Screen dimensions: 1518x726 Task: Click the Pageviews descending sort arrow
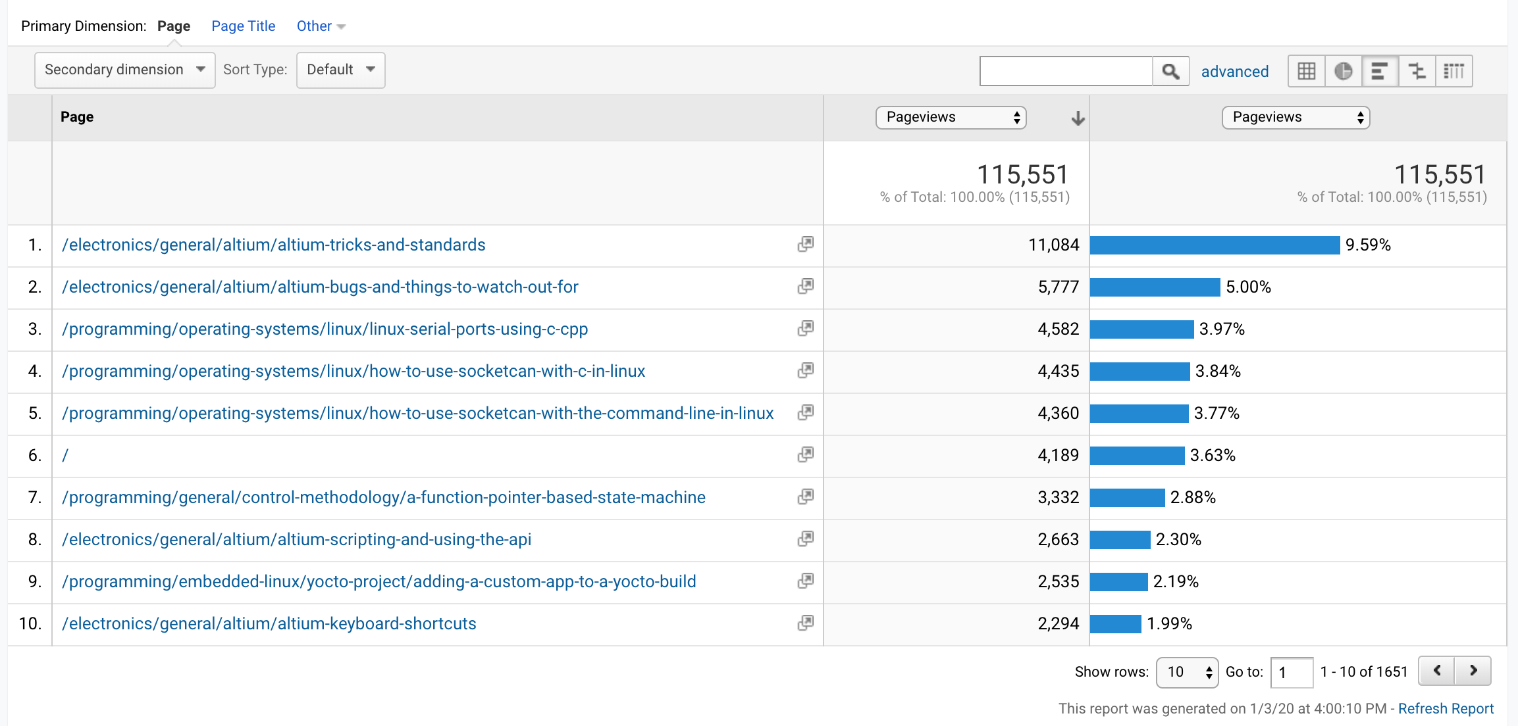(1078, 118)
